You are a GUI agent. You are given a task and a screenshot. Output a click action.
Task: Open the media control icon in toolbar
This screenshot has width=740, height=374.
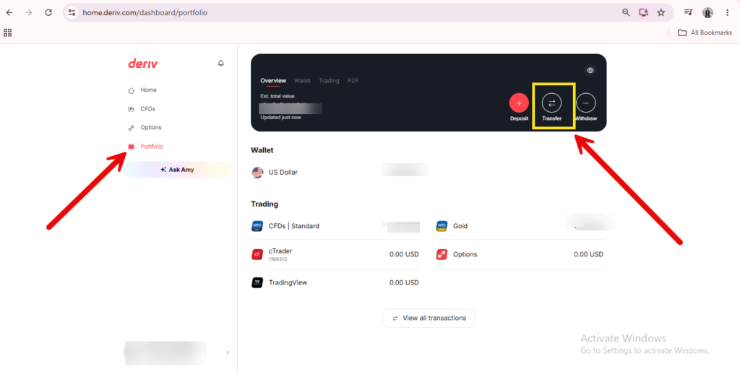coord(688,13)
